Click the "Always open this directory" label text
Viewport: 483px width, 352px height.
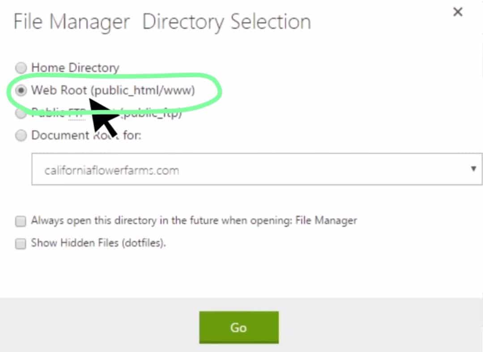(x=134, y=220)
